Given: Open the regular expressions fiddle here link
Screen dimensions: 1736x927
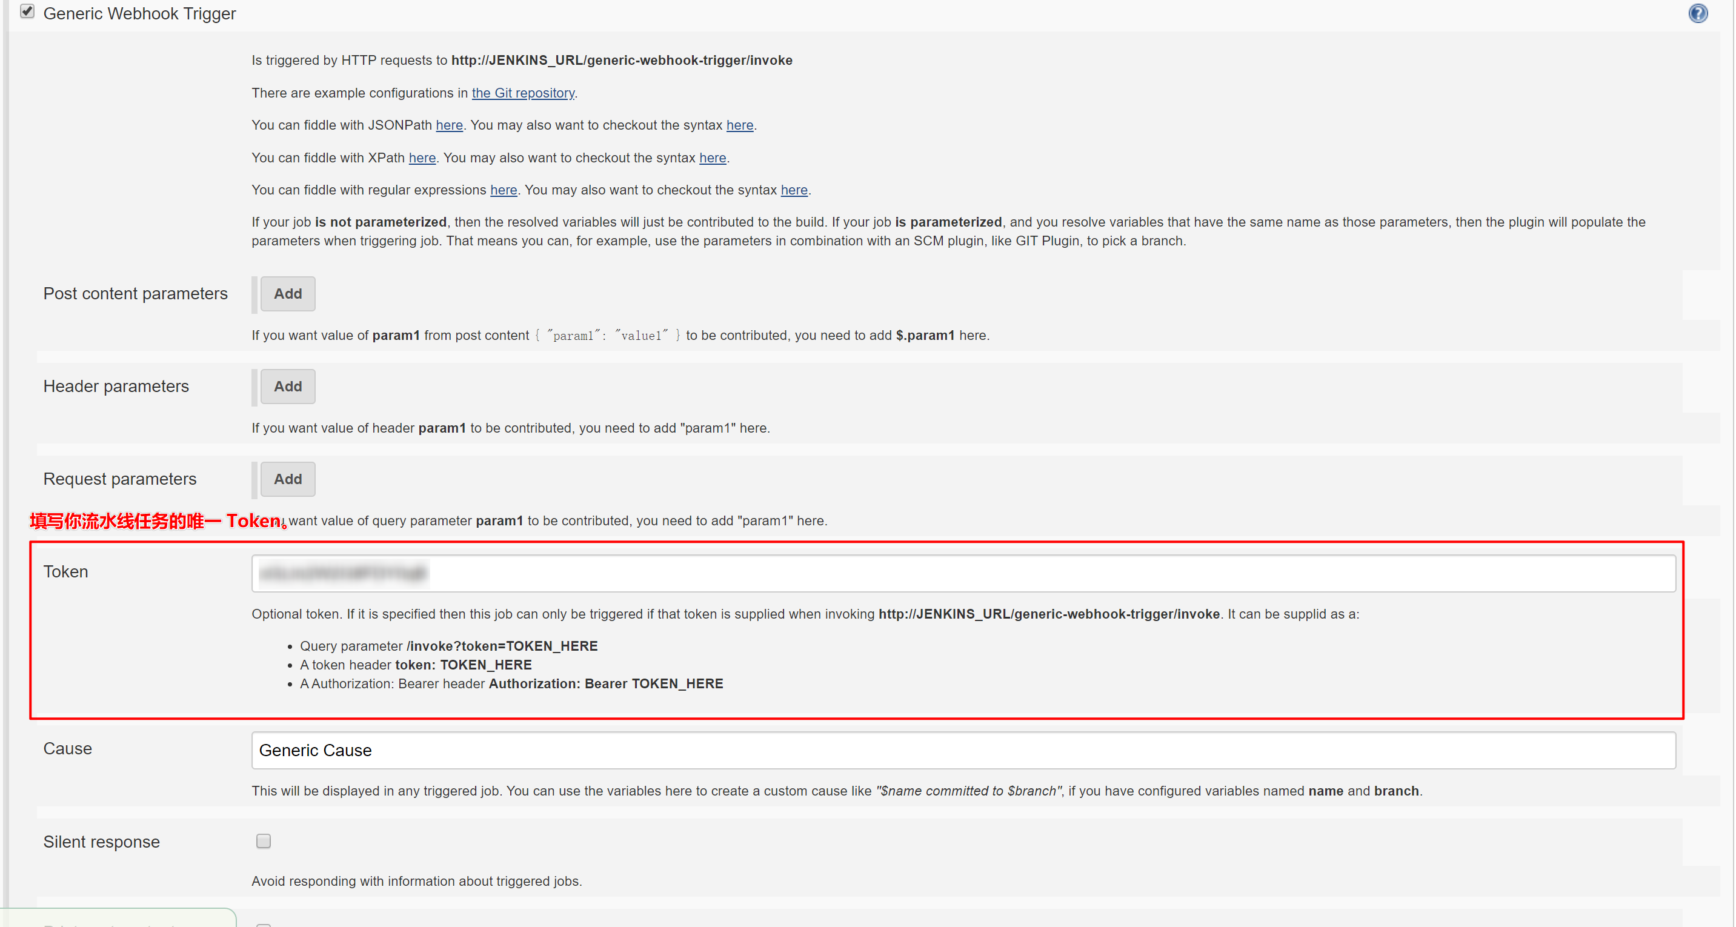Looking at the screenshot, I should [504, 190].
